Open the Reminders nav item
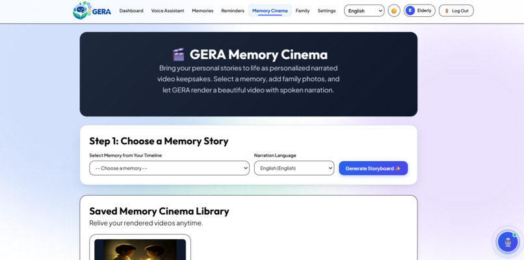Screen dimensions: 524x260 click(233, 10)
